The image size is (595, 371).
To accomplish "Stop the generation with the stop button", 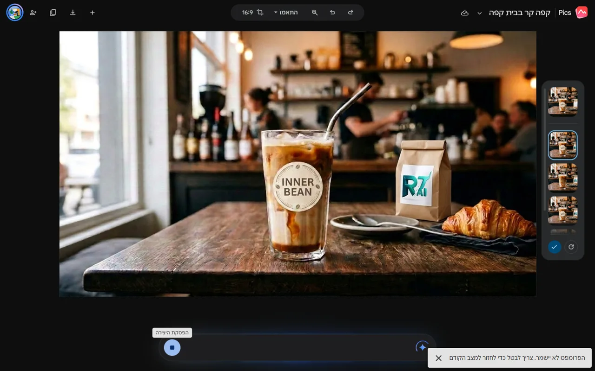I will [172, 347].
